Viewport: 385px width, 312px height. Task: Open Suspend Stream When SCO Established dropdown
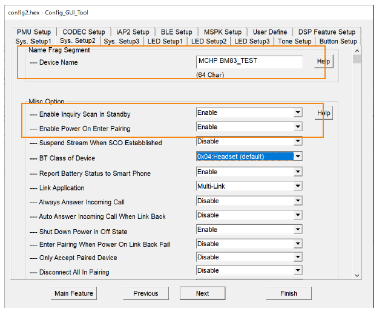coord(297,142)
